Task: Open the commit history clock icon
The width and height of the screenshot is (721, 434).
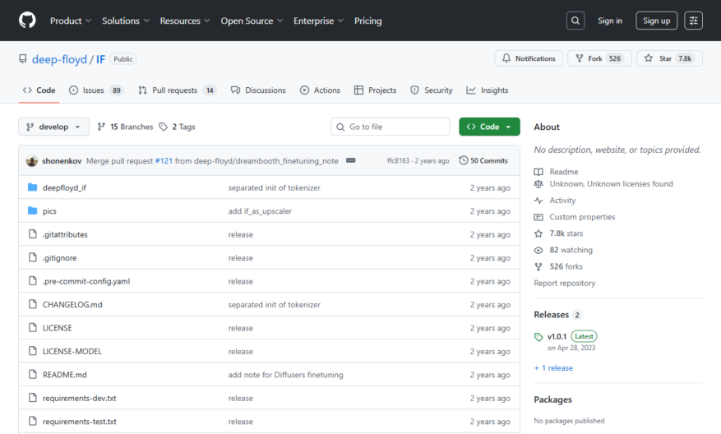Action: [x=464, y=160]
